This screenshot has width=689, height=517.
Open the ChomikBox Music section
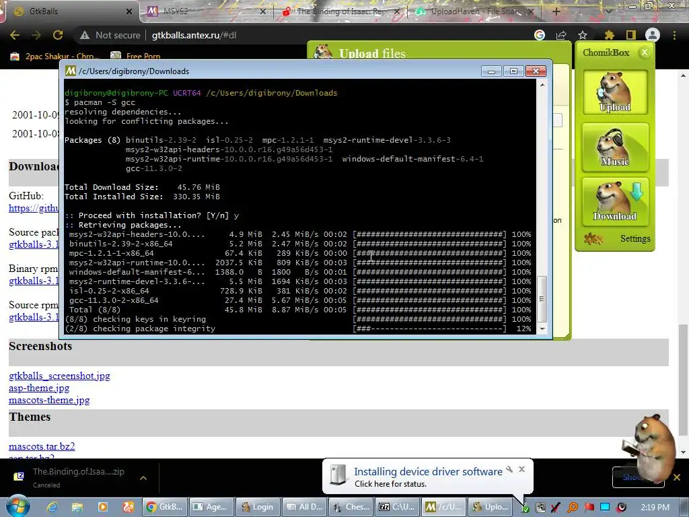pos(615,147)
